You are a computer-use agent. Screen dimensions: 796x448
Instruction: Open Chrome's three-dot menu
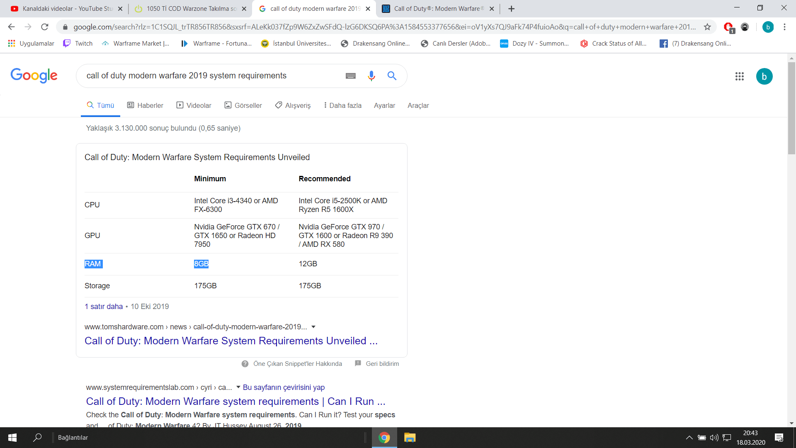click(784, 27)
